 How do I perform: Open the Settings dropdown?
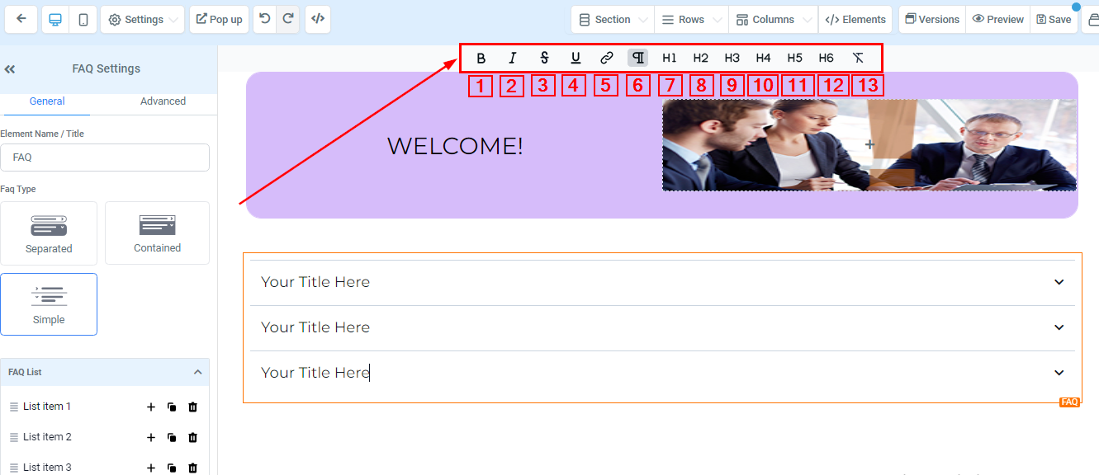tap(143, 20)
